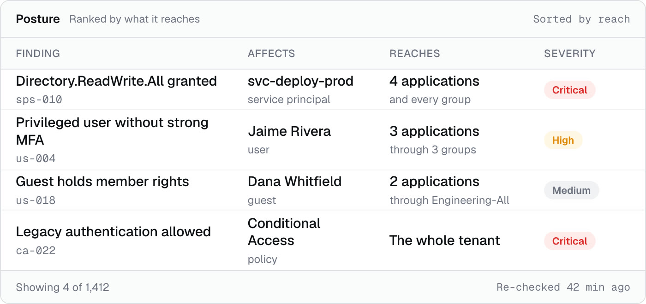The image size is (646, 304).
Task: Sort by the Affects column header
Action: click(x=271, y=53)
